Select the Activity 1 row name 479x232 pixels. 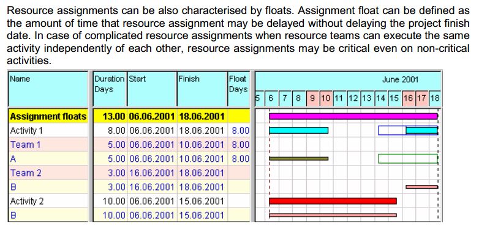[x=26, y=131]
